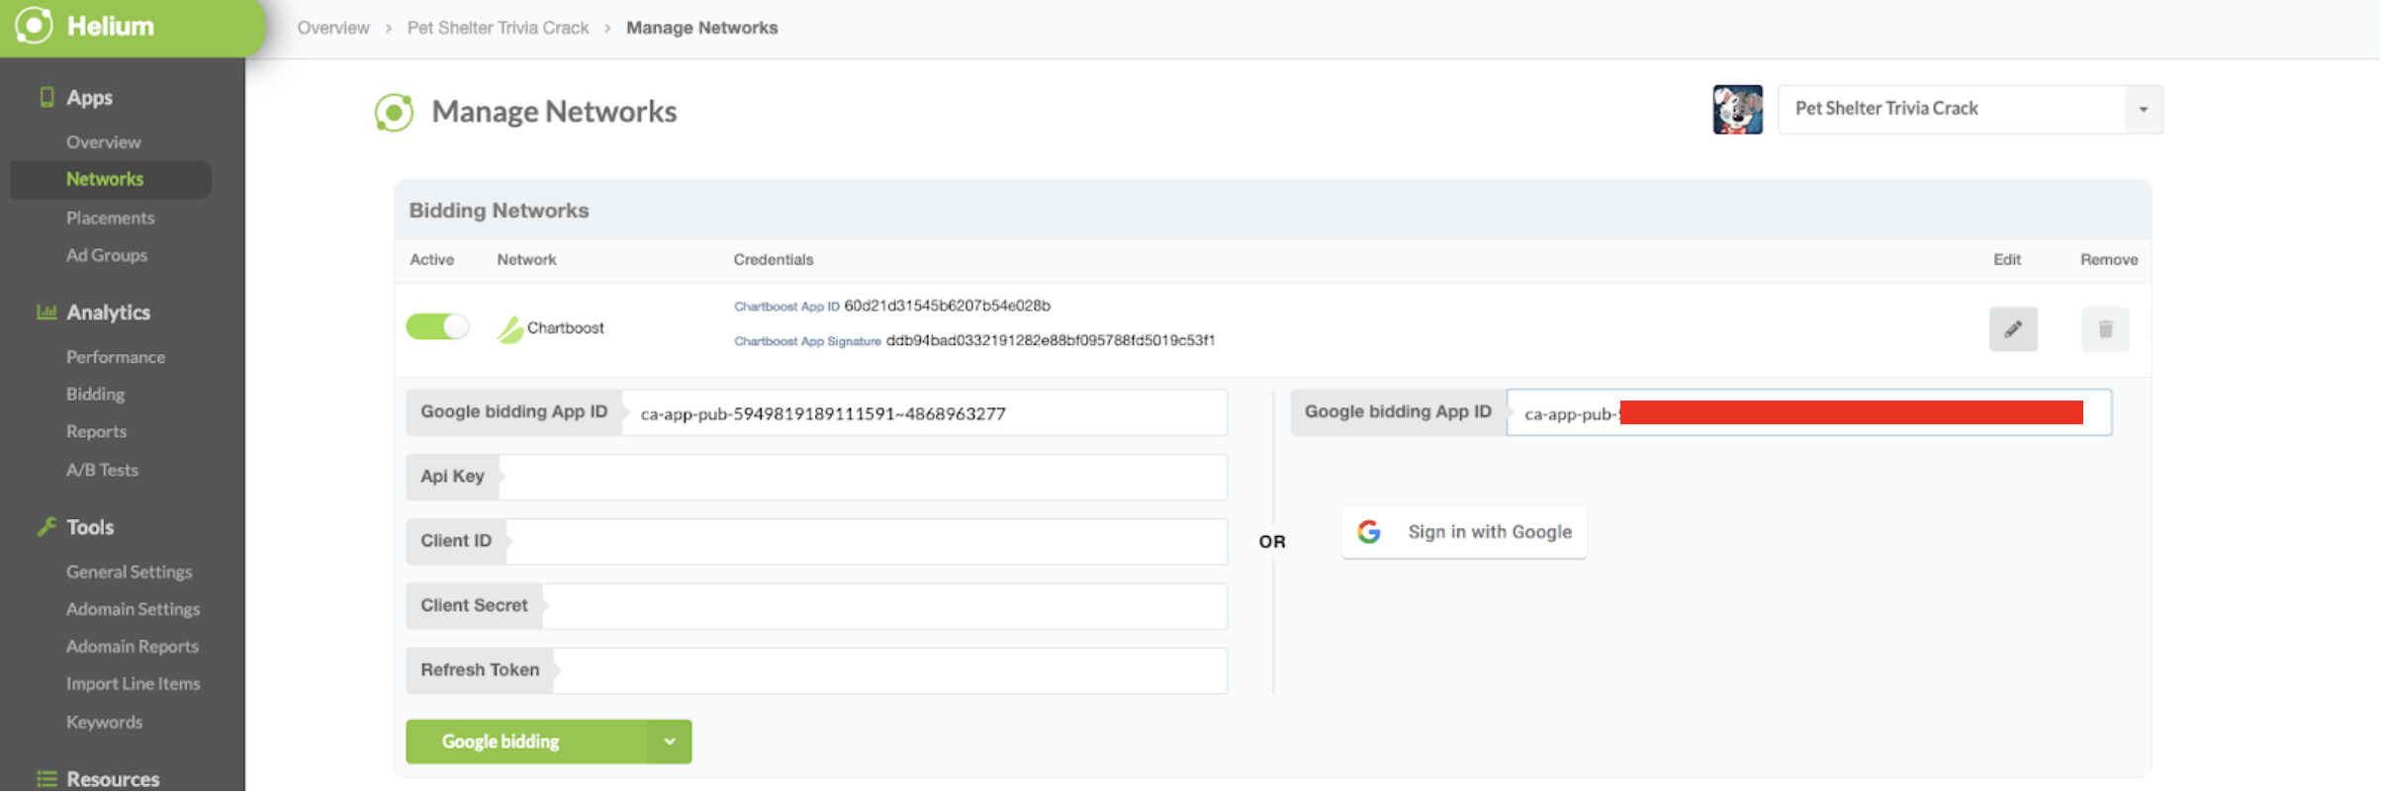Remove Chartboost network with trash icon
The image size is (2386, 797).
pos(2104,329)
